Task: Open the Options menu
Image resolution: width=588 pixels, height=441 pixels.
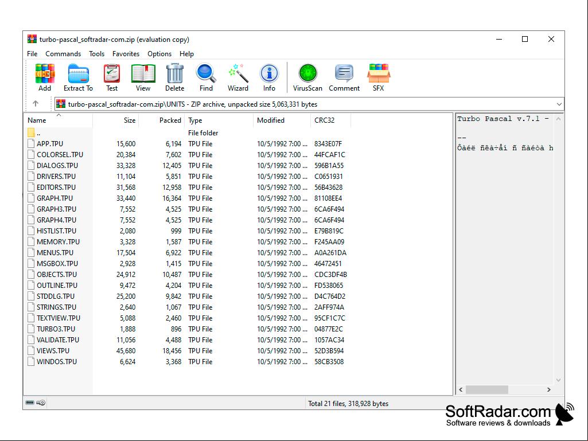Action: click(159, 54)
